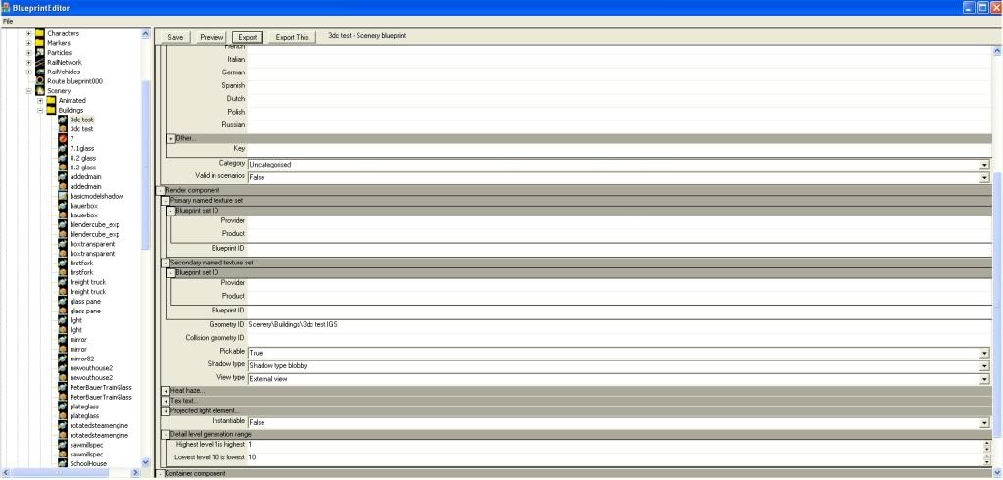
Task: Click the Scenery house icon
Action: coord(39,91)
